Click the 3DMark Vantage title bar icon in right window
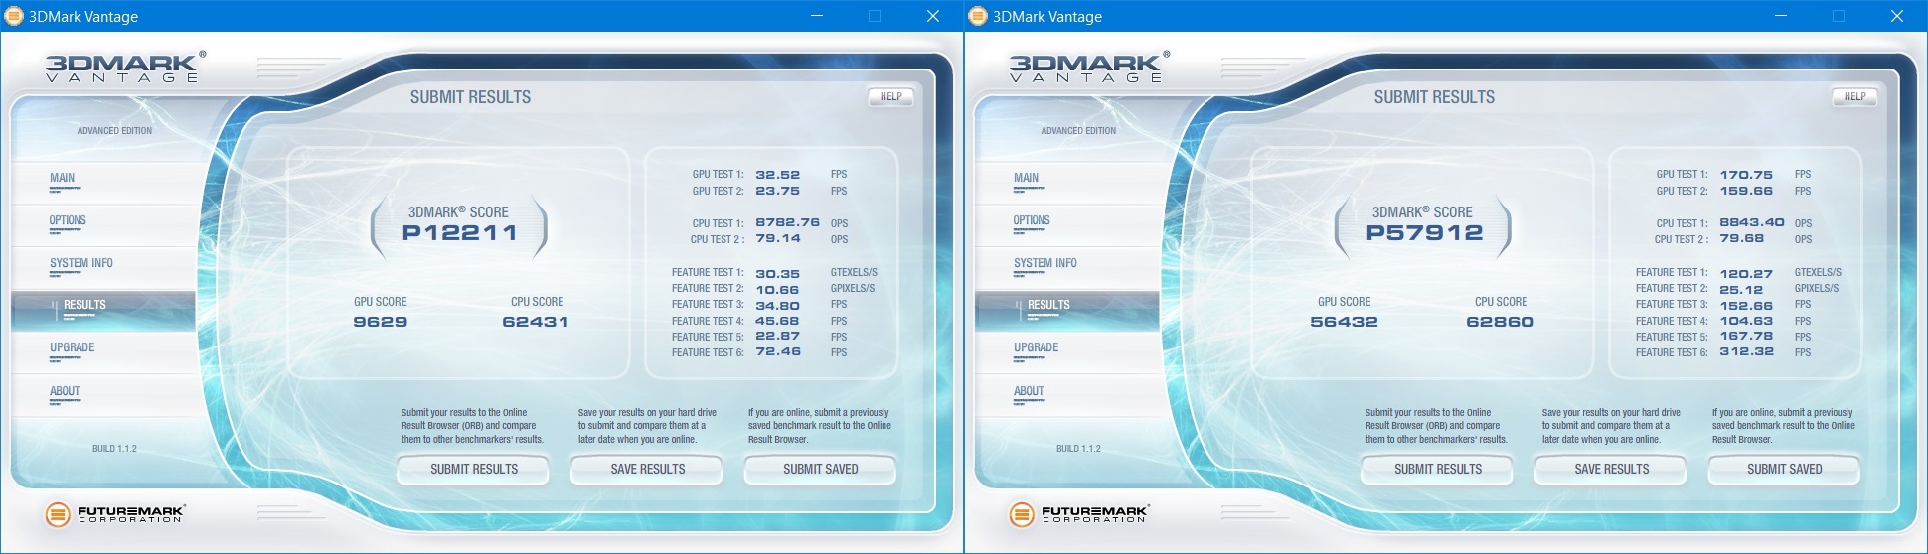 coord(979,16)
